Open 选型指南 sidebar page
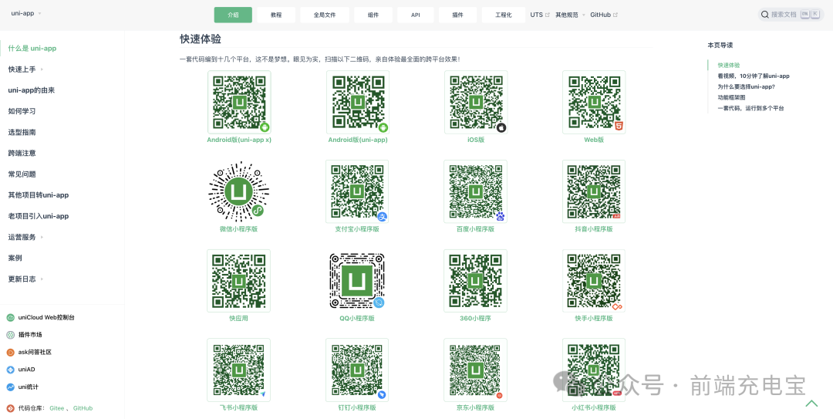833x419 pixels. [x=22, y=133]
